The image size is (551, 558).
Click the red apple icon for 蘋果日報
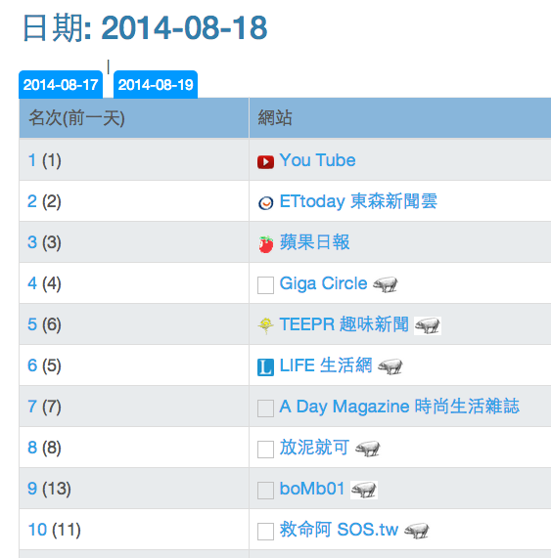pos(265,244)
